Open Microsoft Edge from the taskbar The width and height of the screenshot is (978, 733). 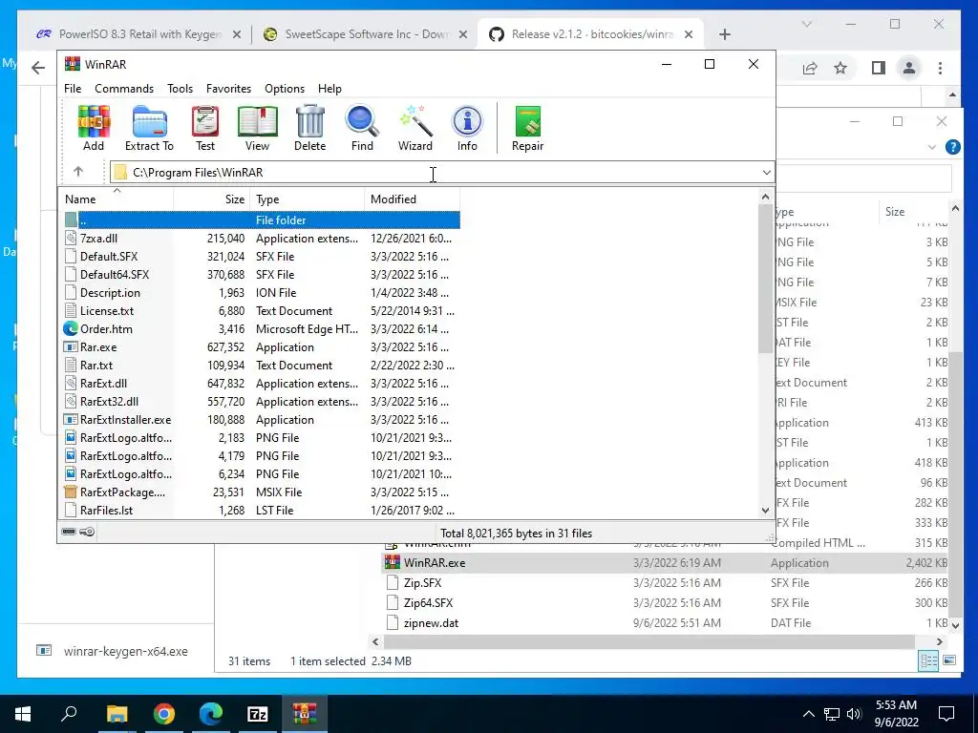pos(211,714)
